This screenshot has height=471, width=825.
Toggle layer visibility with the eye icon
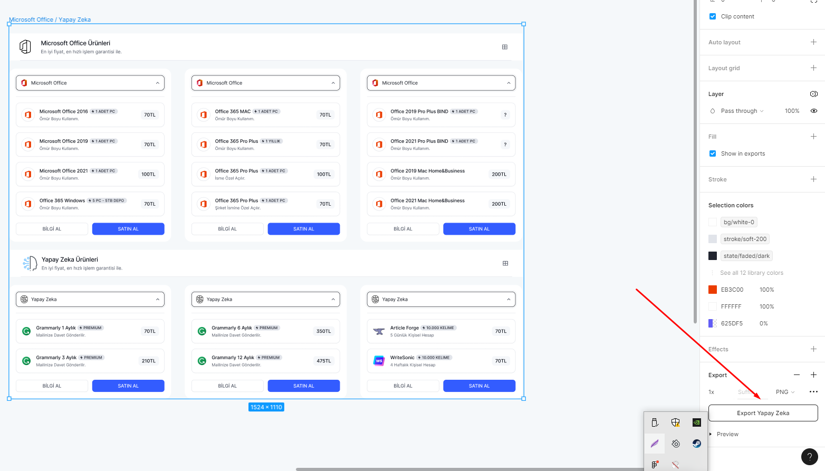click(814, 111)
